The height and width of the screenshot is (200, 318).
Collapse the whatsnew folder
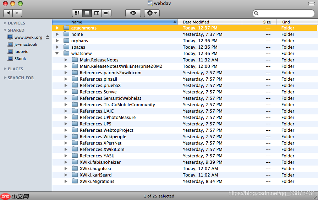coord(57,54)
